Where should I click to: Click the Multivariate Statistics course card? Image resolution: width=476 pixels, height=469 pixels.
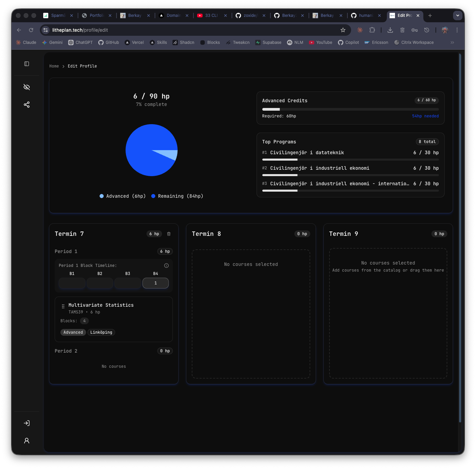(x=114, y=319)
